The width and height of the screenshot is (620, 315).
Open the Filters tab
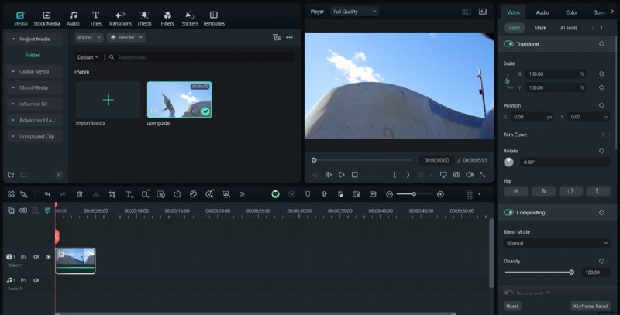pyautogui.click(x=167, y=19)
